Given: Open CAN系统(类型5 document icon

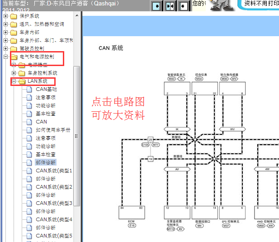Looking at the screenshot, I should [x=29, y=236].
